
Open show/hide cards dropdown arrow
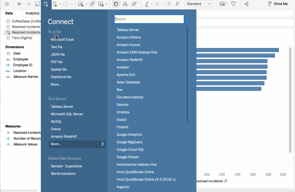pos(227,4)
